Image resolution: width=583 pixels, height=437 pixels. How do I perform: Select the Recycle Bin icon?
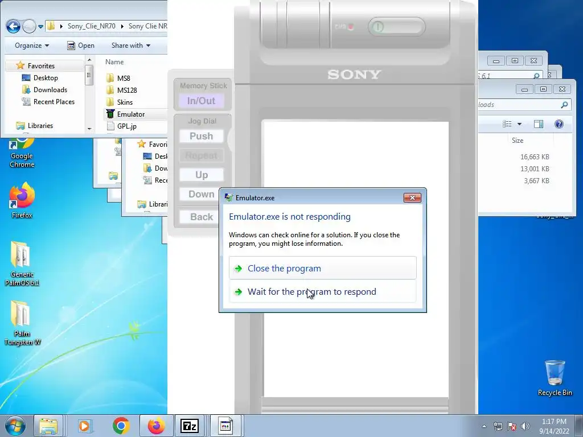[555, 378]
